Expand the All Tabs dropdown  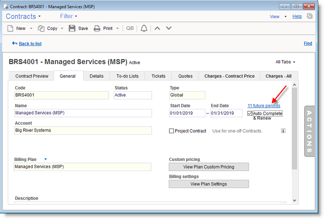[x=285, y=62]
